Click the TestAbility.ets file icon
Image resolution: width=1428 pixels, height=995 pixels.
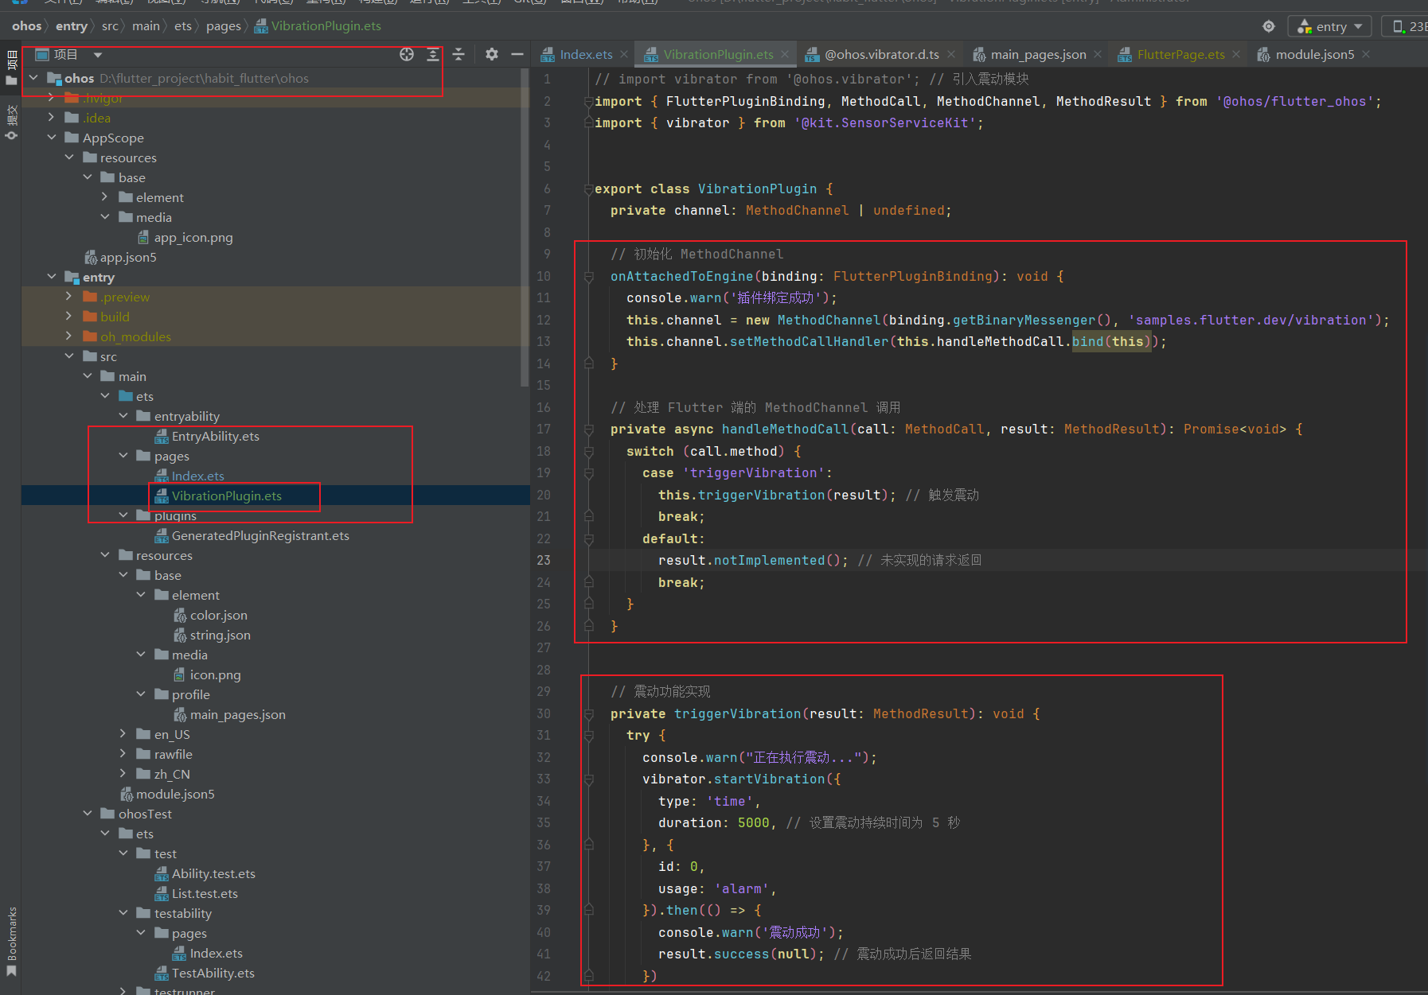pos(162,973)
